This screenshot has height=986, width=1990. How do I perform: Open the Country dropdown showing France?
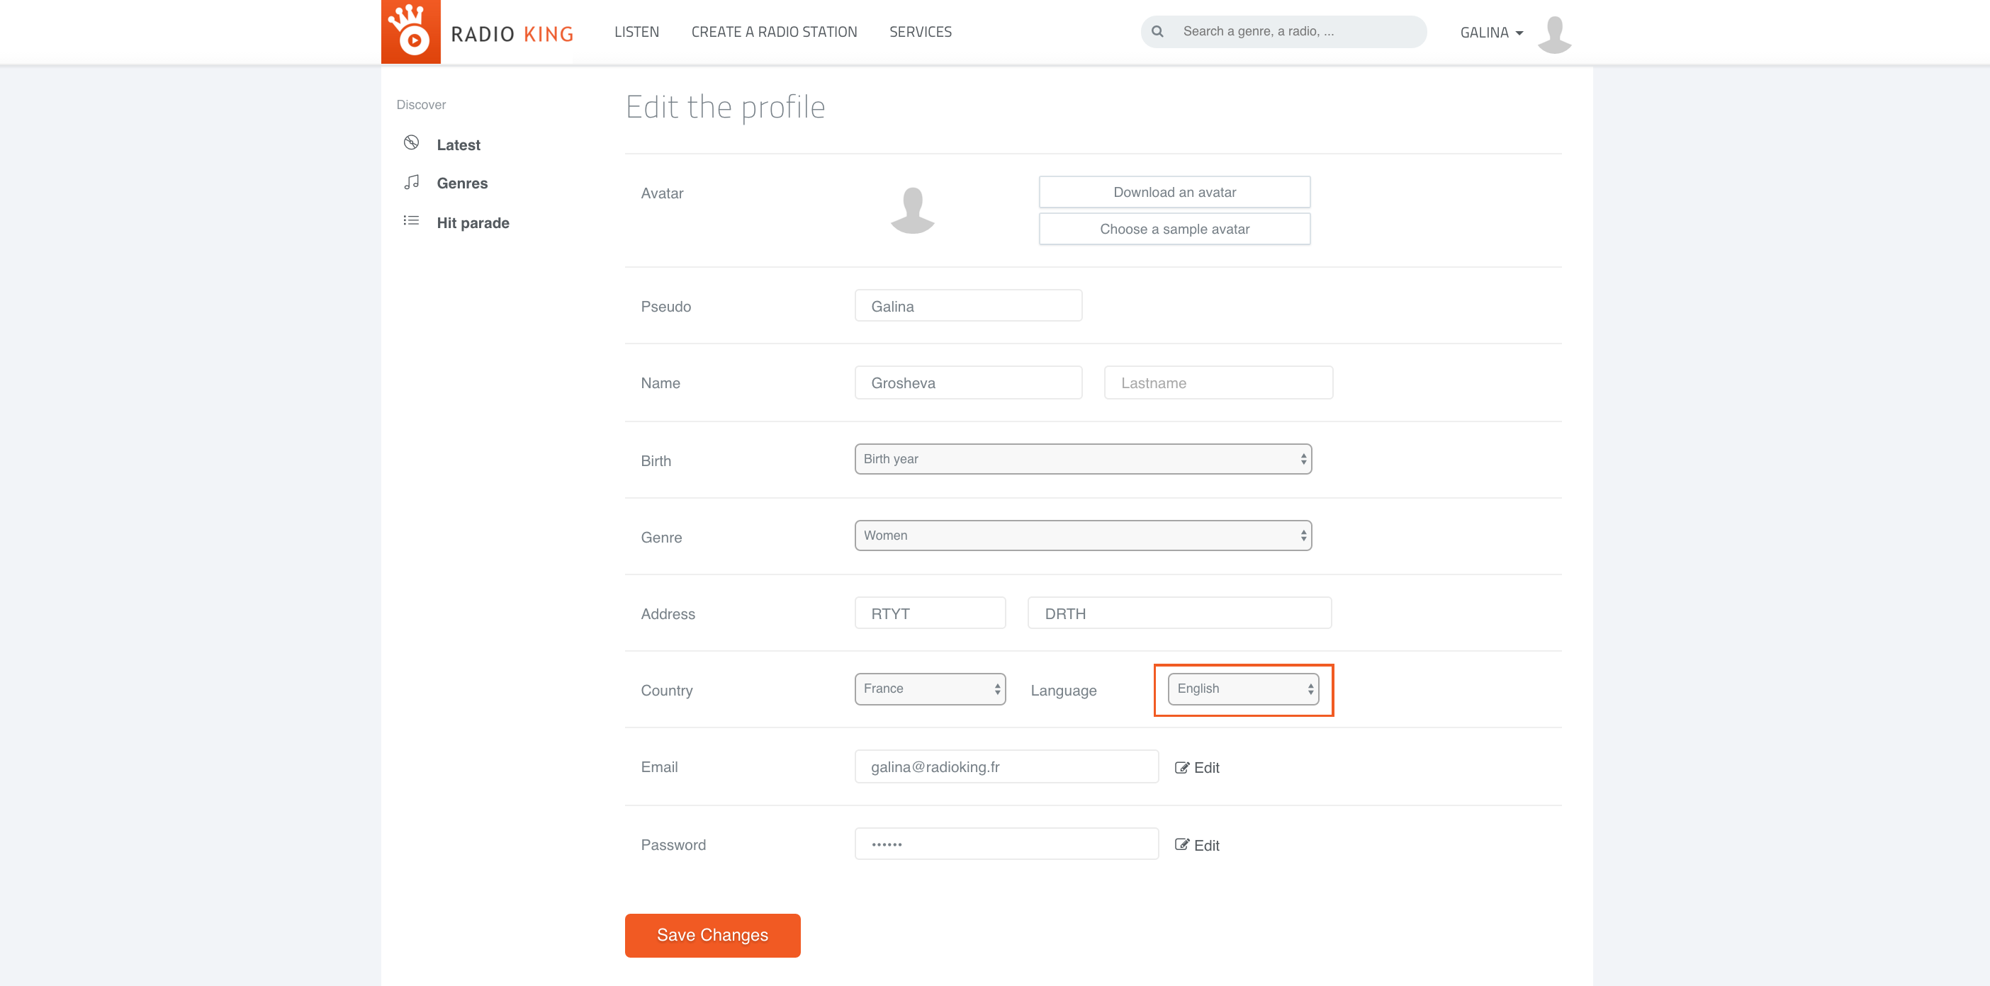pos(929,688)
